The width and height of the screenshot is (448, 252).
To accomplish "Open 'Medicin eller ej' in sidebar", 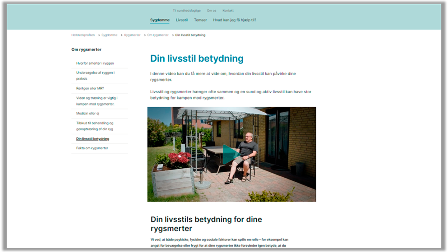I will point(88,114).
